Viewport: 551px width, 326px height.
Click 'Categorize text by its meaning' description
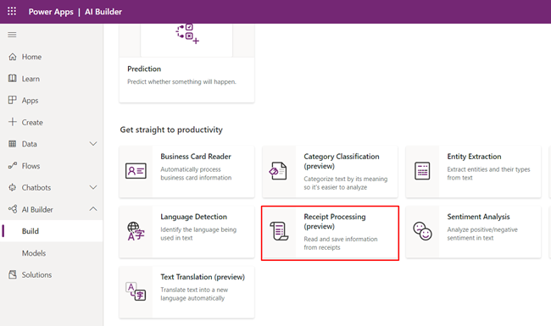coord(345,183)
